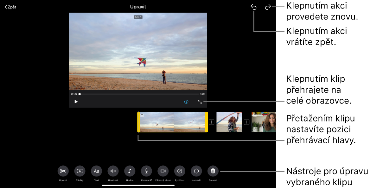Go back using the Zpět button
This screenshot has width=370, height=189.
10,7
